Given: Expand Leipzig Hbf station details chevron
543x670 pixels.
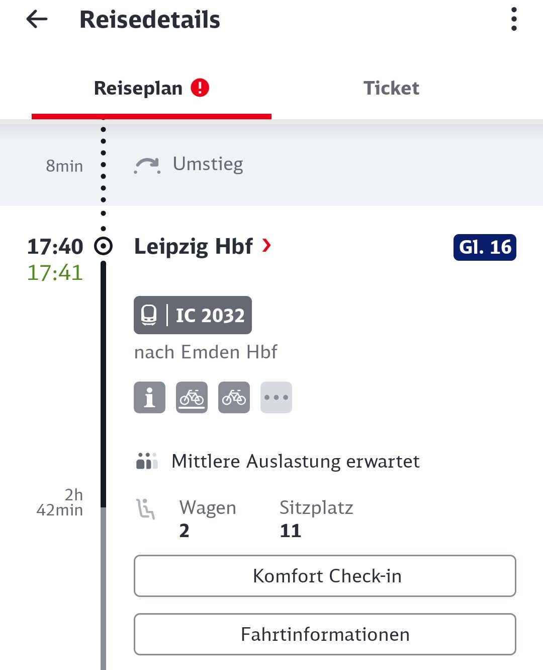Looking at the screenshot, I should [266, 246].
